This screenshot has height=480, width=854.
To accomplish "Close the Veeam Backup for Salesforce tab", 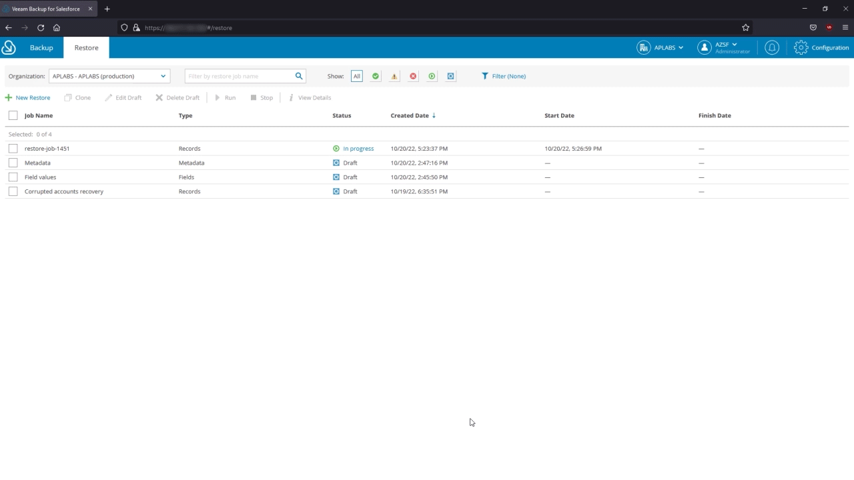I will tap(90, 9).
